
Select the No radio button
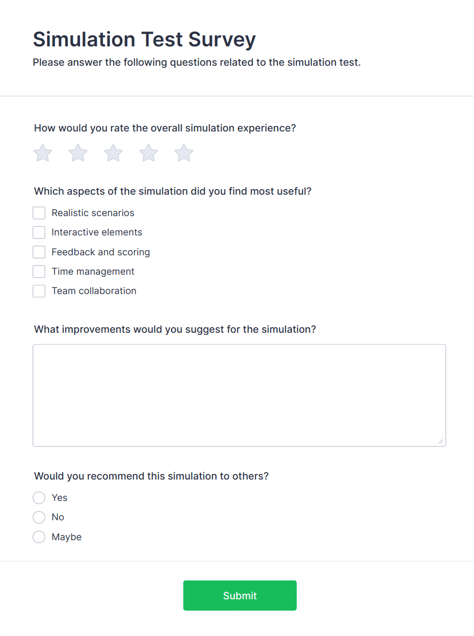pos(39,517)
